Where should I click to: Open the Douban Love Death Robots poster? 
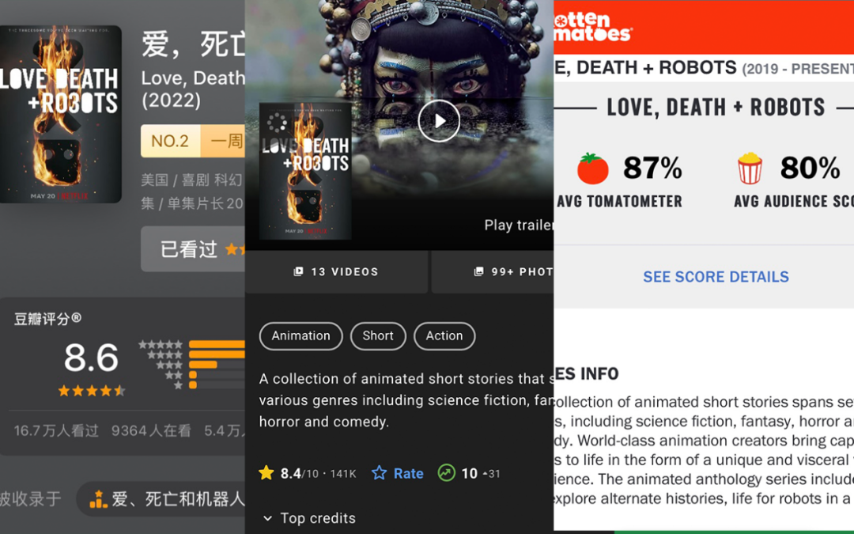[60, 115]
